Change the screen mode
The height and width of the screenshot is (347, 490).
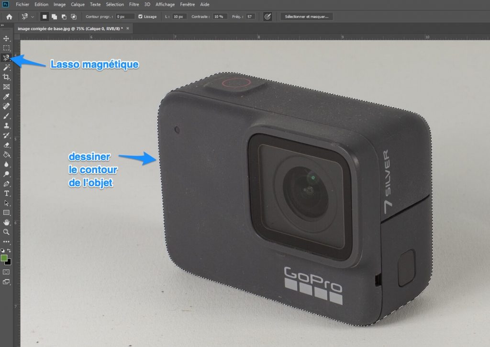[x=6, y=281]
